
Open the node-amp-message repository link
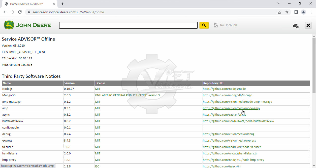tap(237, 102)
